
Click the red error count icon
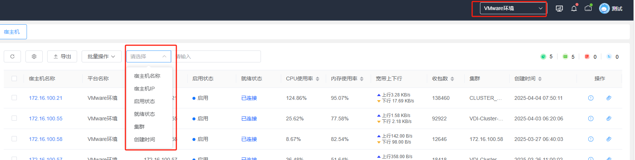pos(587,56)
